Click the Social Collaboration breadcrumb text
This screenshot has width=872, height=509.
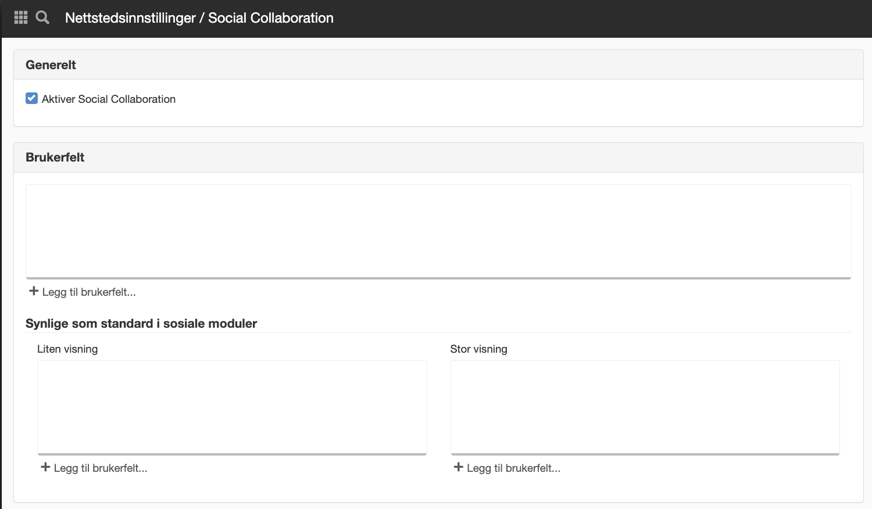click(x=271, y=18)
